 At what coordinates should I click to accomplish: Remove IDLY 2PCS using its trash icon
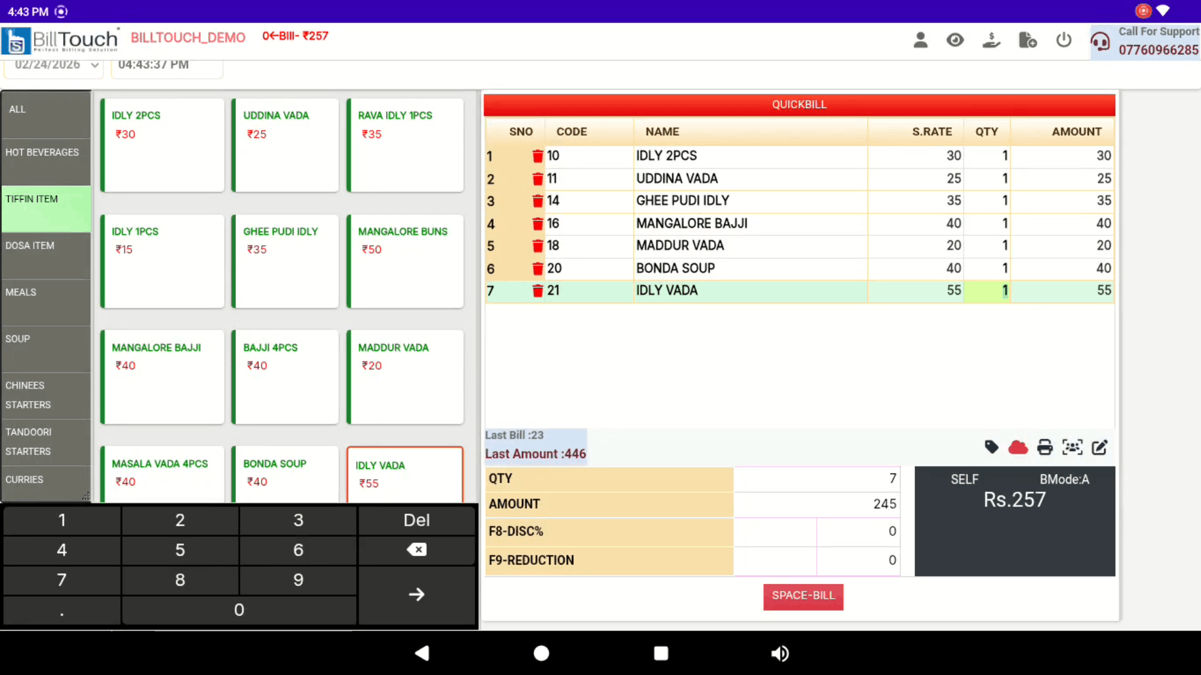coord(537,156)
